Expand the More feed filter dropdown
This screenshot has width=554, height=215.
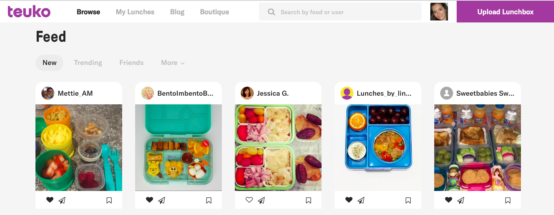coord(173,63)
